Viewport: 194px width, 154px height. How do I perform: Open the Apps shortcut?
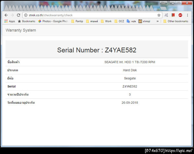coord(10,21)
